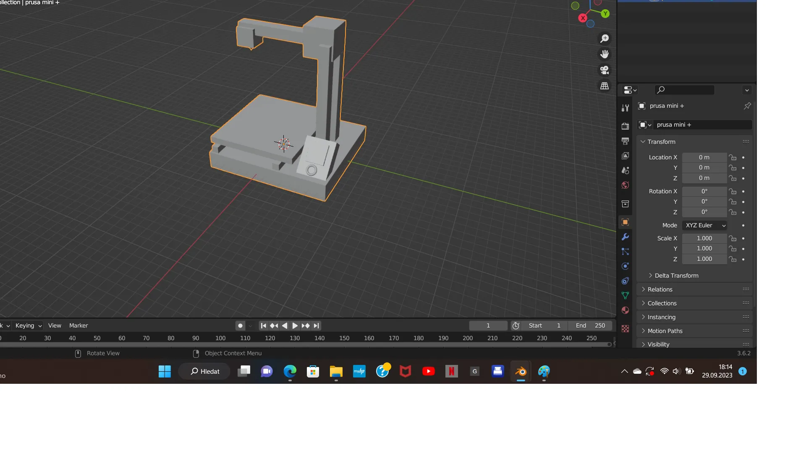806x453 pixels.
Task: Open the View menu in the timeline
Action: [55, 325]
